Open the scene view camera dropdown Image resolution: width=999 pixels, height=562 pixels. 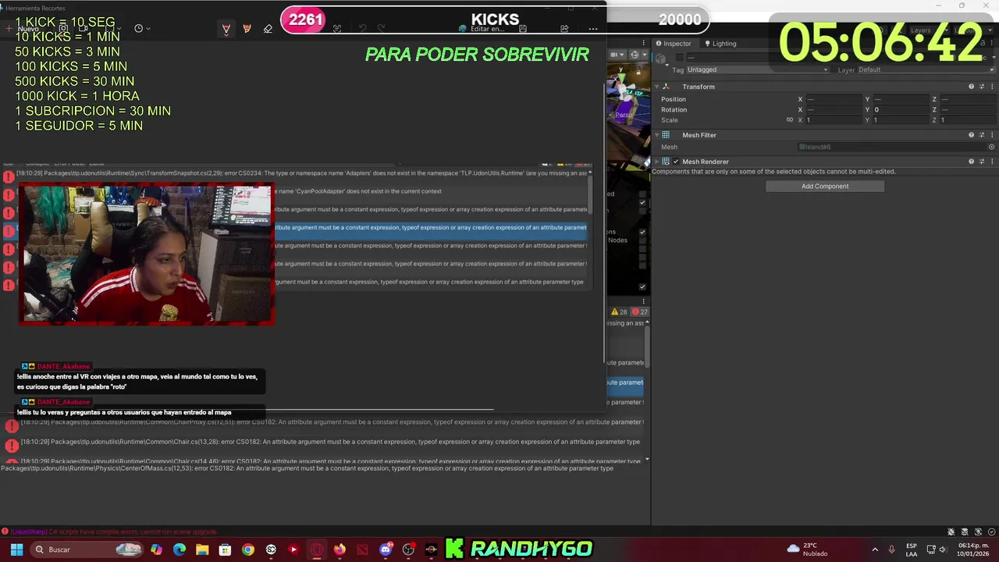617,55
